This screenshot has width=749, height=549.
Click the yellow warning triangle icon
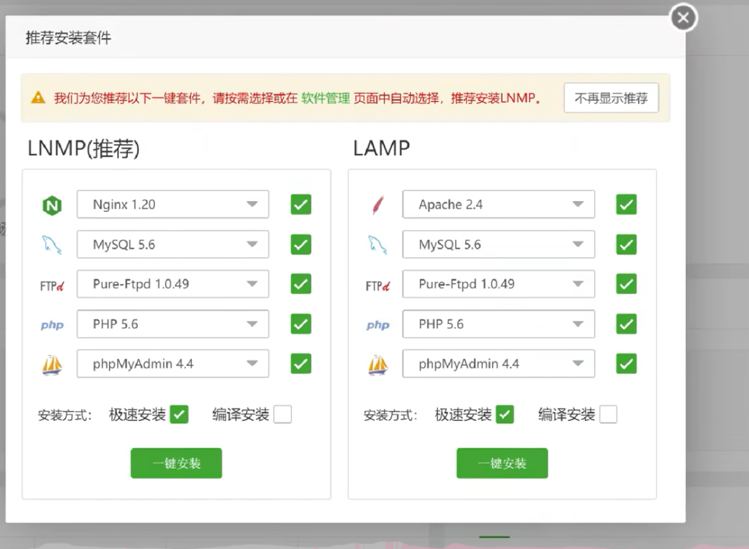[38, 98]
